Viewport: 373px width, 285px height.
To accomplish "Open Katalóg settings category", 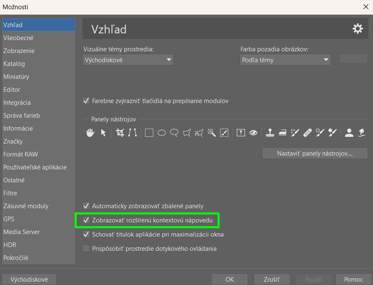I will click(x=38, y=63).
